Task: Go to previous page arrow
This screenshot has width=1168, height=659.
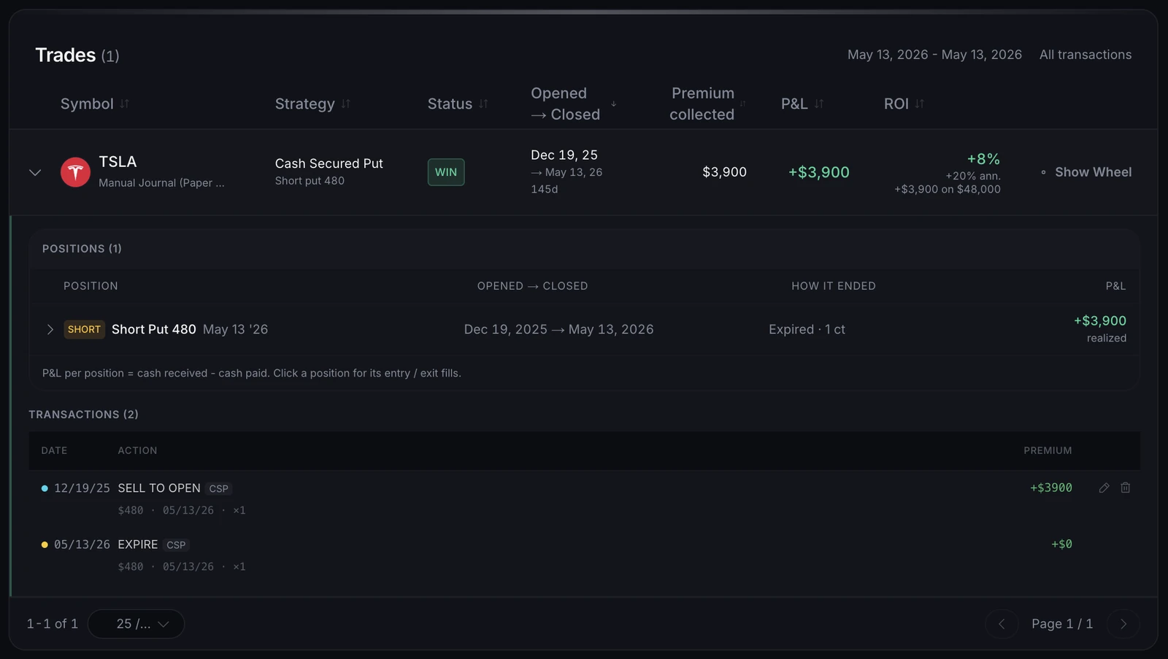Action: [1002, 624]
